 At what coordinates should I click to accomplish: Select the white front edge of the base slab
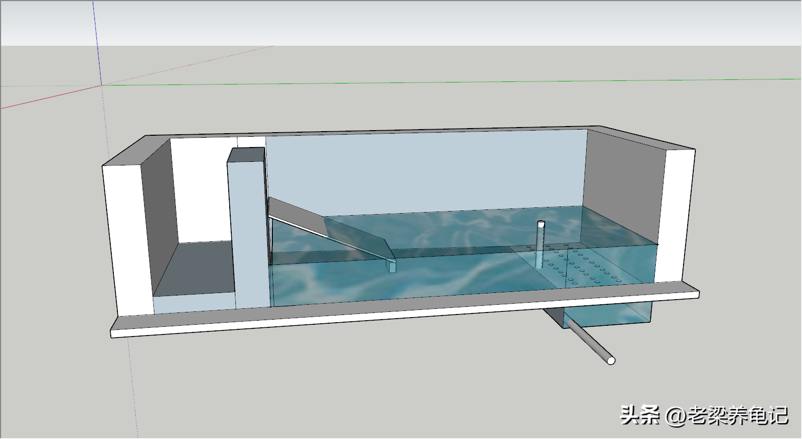(405, 315)
